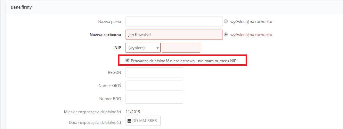Image resolution: width=343 pixels, height=129 pixels.
Task: Focus the NIP number input box
Action: click(181, 48)
